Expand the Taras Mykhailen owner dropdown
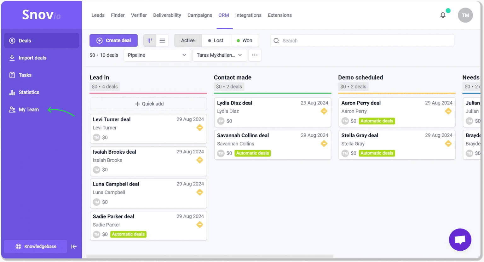Image resolution: width=484 pixels, height=262 pixels. 220,55
